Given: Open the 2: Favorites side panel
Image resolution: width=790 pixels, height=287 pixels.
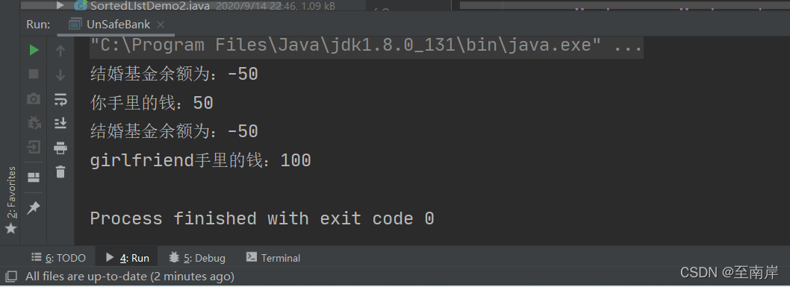Looking at the screenshot, I should (10, 200).
